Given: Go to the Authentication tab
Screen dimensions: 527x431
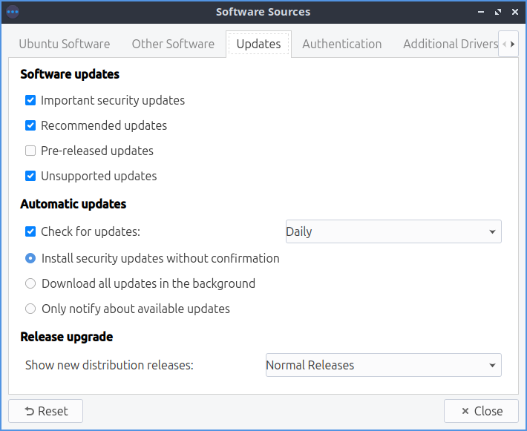Looking at the screenshot, I should [341, 44].
